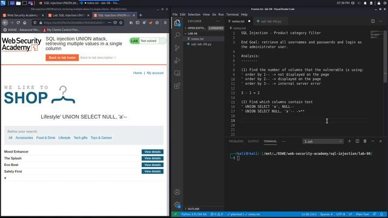Open the Accounts menu in VS Code
Image resolution: width=388 pixels, height=218 pixels.
(x=177, y=192)
